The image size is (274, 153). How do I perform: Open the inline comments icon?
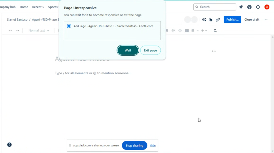coord(204,19)
